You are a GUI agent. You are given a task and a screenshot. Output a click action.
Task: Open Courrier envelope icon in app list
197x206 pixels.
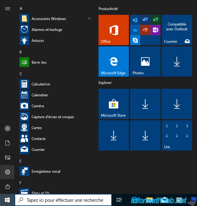coord(24,149)
